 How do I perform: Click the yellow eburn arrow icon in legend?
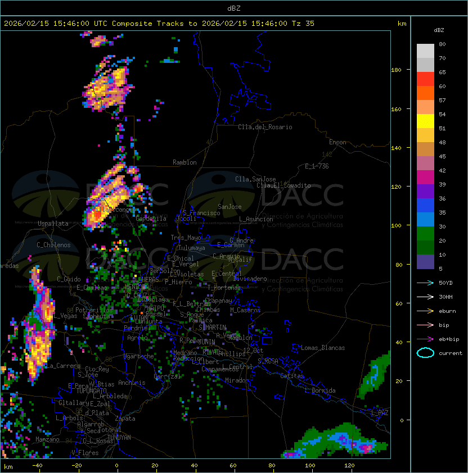click(x=425, y=311)
